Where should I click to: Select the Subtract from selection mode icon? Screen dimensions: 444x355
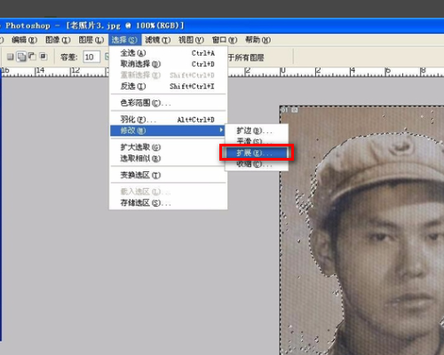[32, 57]
